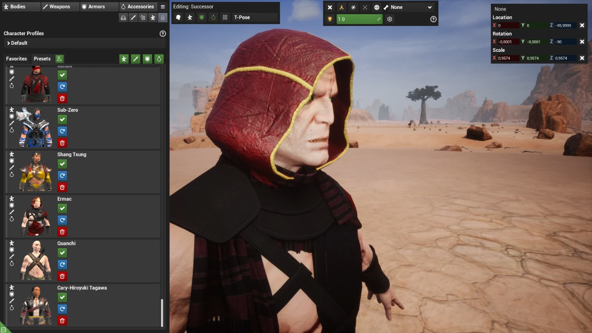Click the globe icon in the viewport toolbar
592x333 pixels.
pyautogui.click(x=376, y=7)
